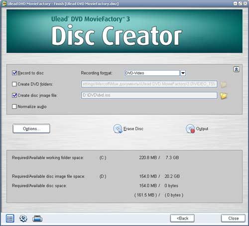The width and height of the screenshot is (249, 226).
Task: Collapse the settings panel with chevron button
Action: (x=237, y=69)
